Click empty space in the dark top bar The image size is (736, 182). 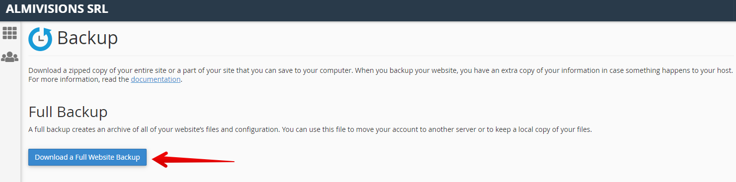point(422,10)
